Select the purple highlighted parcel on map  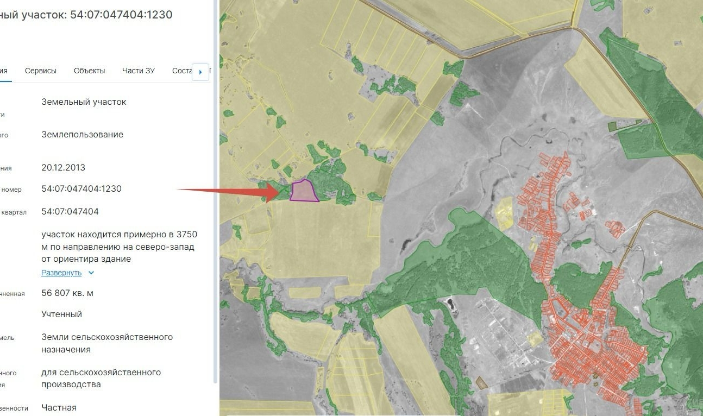(303, 191)
